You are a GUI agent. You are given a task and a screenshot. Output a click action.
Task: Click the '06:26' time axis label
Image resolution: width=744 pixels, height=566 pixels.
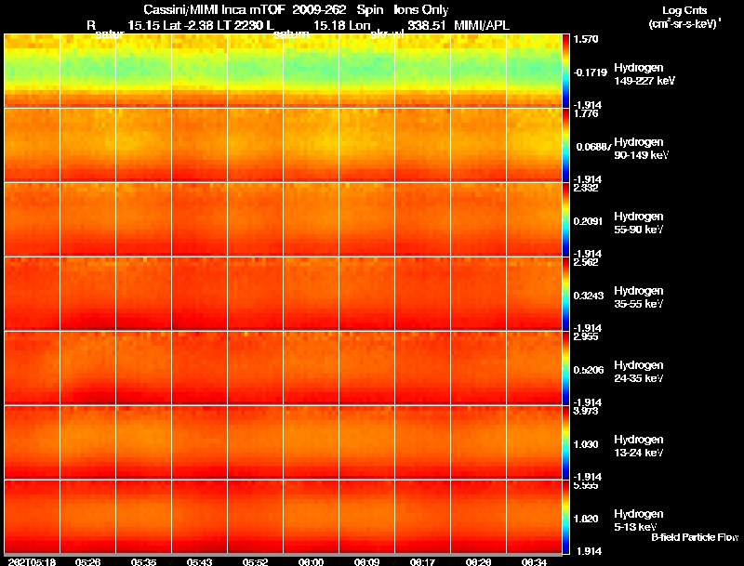(478, 562)
